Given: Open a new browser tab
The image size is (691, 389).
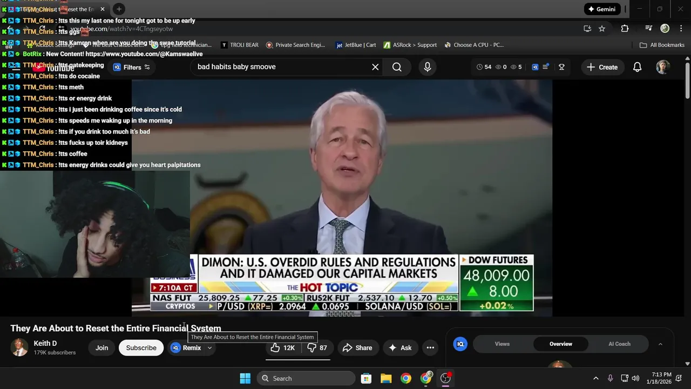Looking at the screenshot, I should (x=119, y=9).
